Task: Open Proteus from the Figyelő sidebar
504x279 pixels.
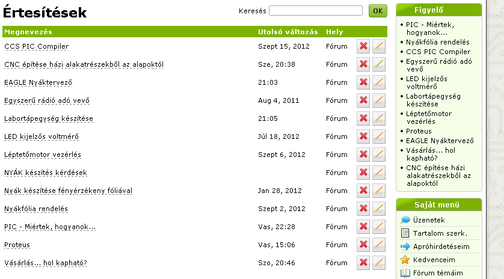Action: [x=419, y=131]
